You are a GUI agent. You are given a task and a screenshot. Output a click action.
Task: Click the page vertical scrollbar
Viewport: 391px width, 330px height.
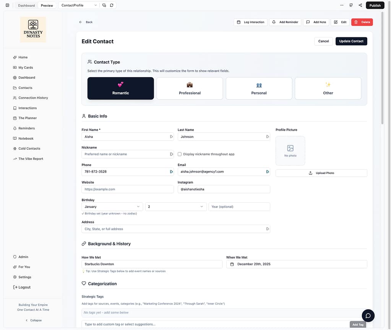tap(382, 69)
